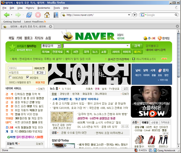
Task: Click the Firebug status bar icon
Action: (x=136, y=150)
